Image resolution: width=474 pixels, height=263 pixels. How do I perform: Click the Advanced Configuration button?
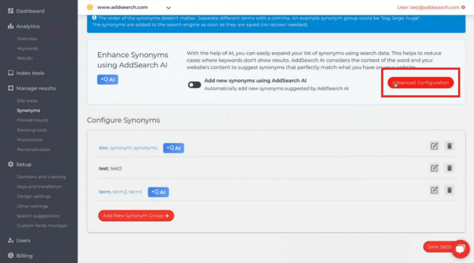420,83
